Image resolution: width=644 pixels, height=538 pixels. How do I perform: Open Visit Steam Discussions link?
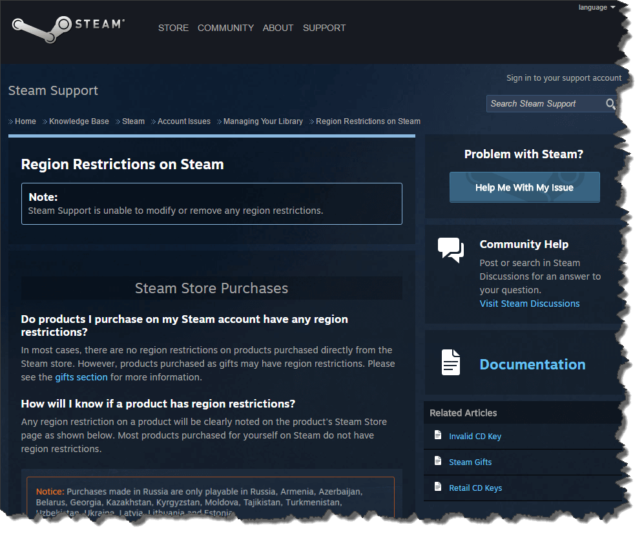[530, 304]
